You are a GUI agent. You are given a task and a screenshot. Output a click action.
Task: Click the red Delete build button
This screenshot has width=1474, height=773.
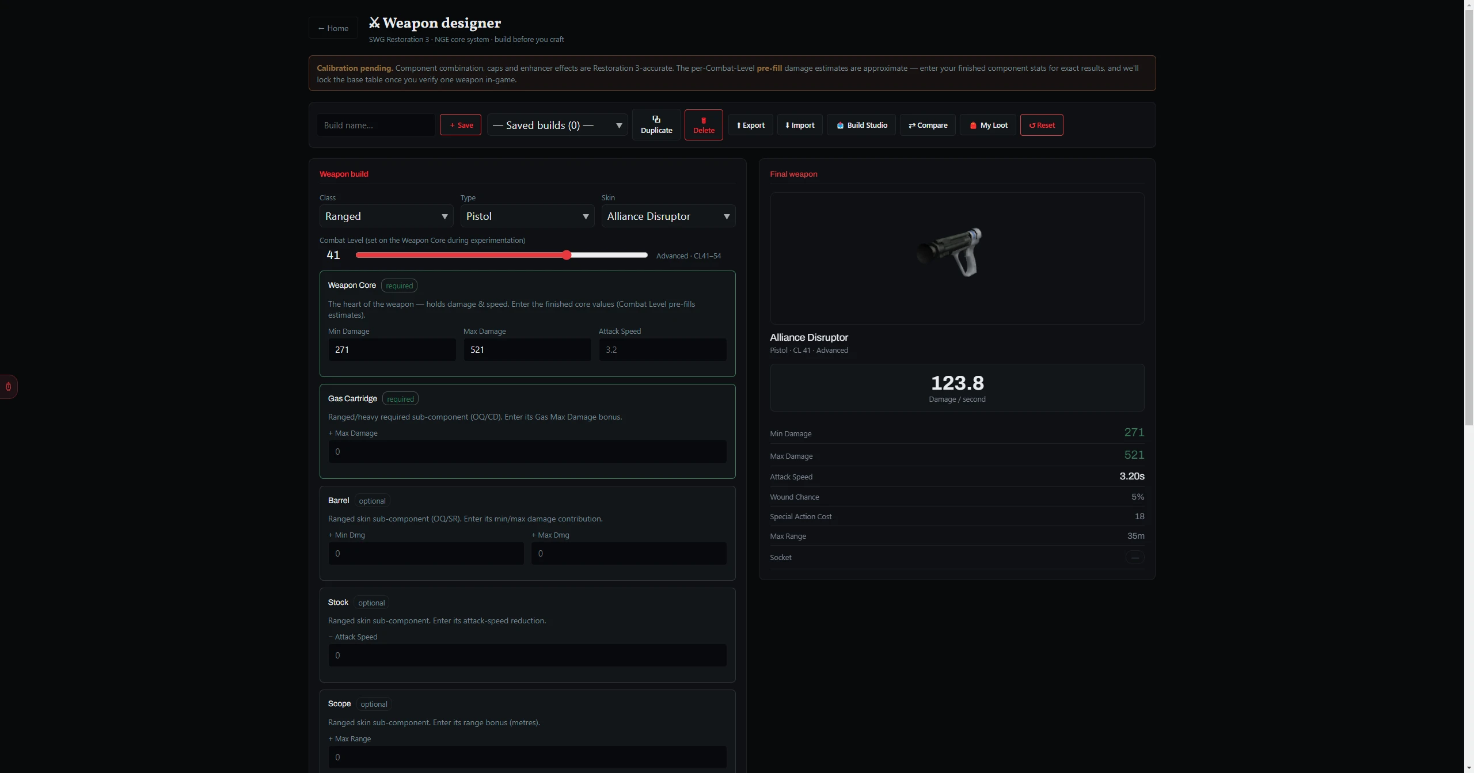click(x=704, y=125)
